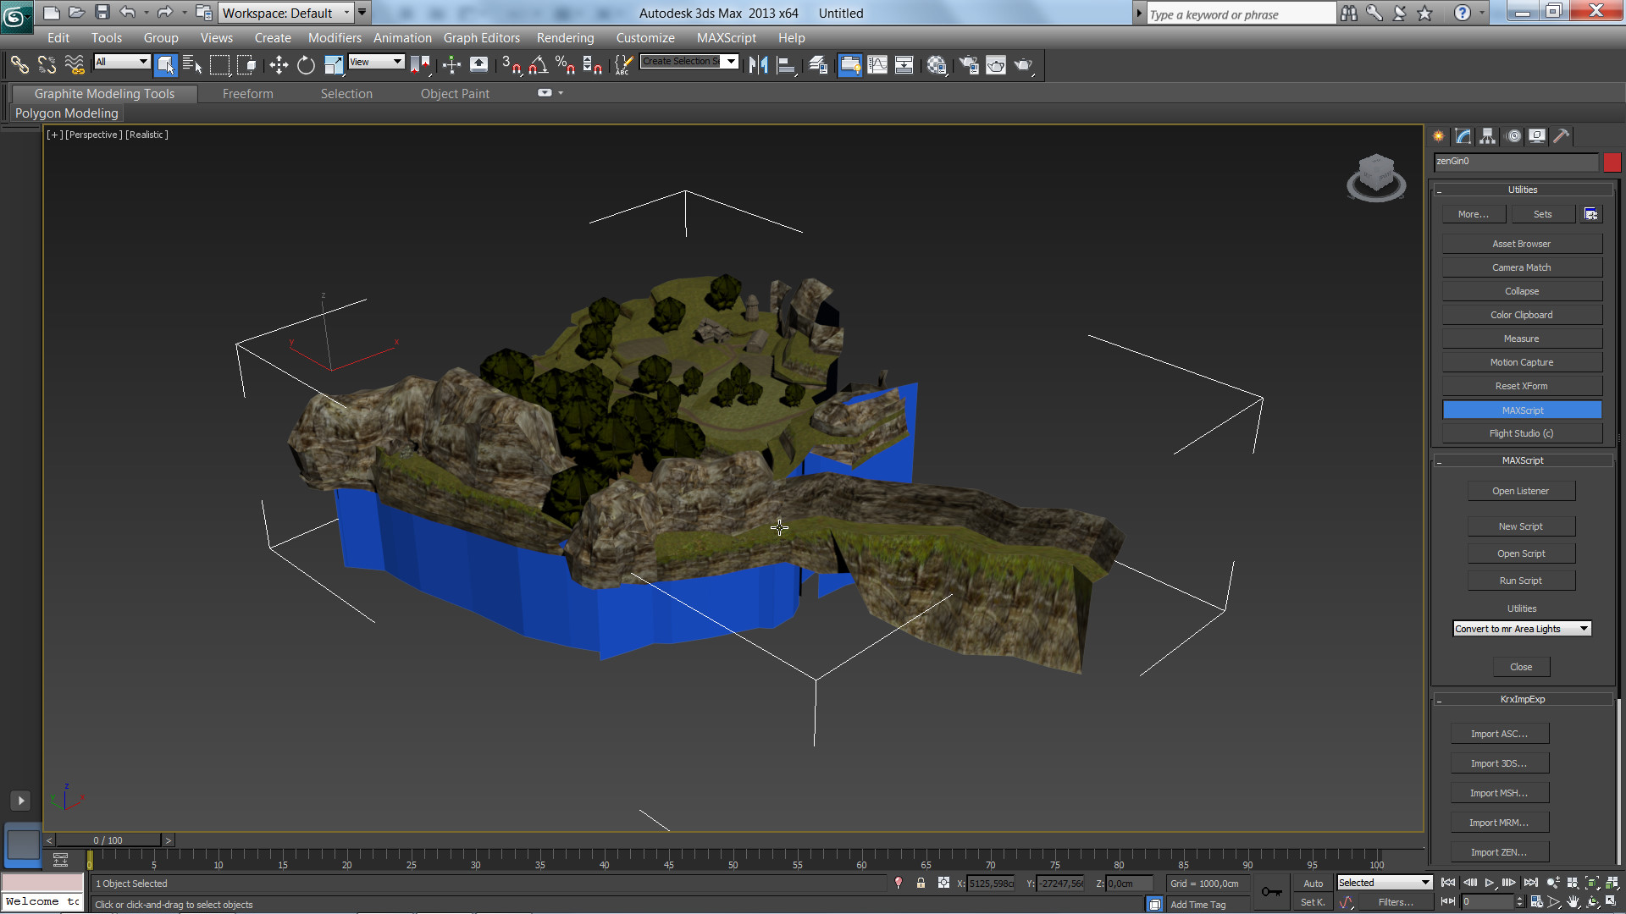The height and width of the screenshot is (914, 1626).
Task: Click the Render Production teapot icon
Action: tap(1023, 65)
